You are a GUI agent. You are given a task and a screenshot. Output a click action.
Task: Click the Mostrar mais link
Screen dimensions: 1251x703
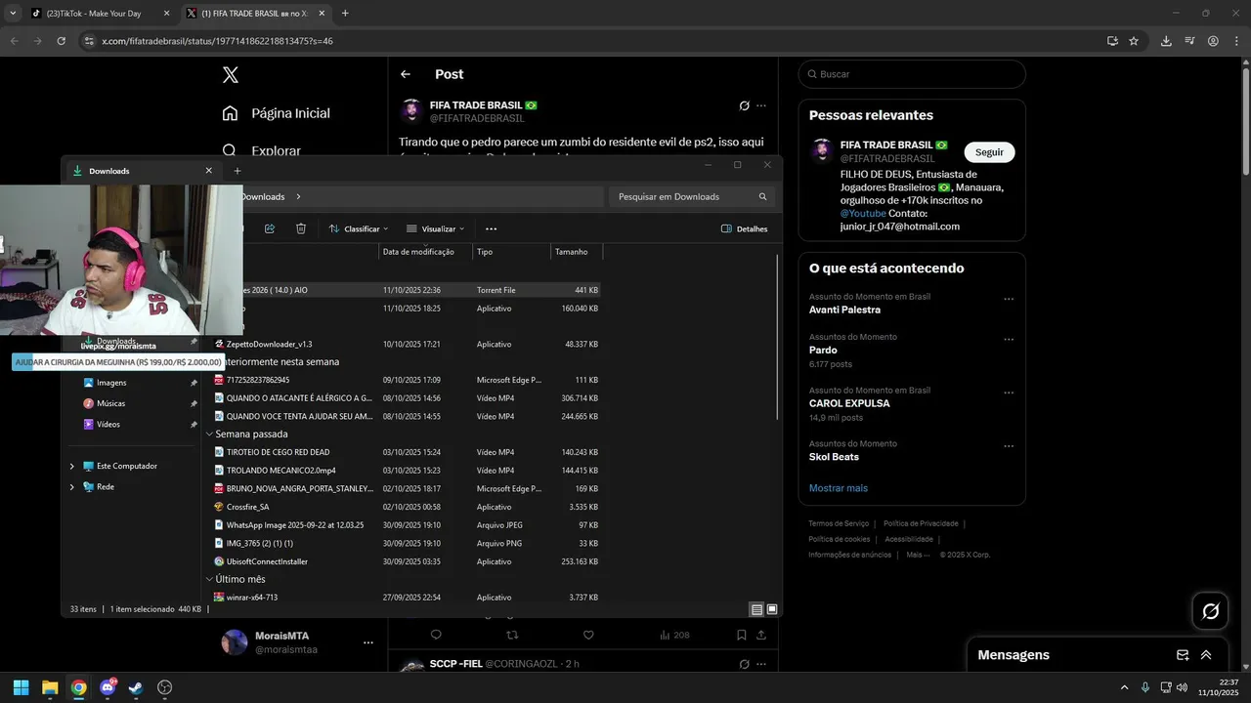click(x=838, y=488)
